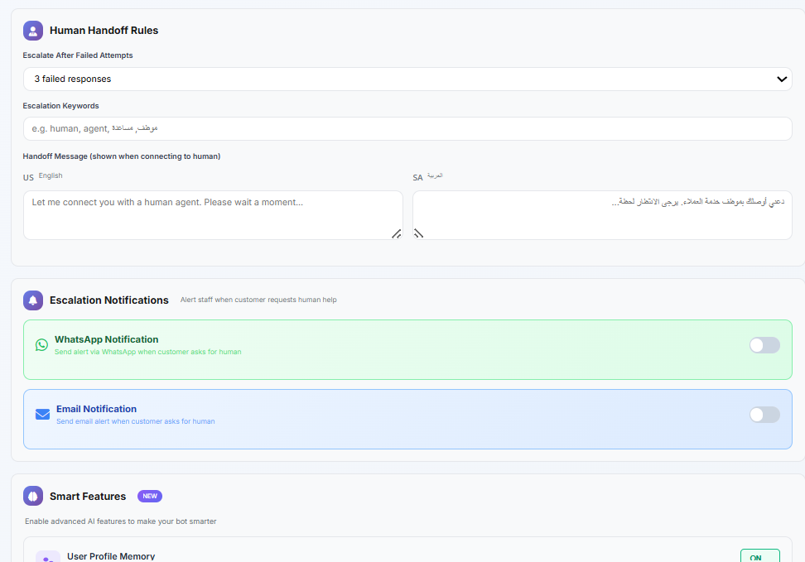Click the Email envelope icon
805x562 pixels.
pyautogui.click(x=43, y=415)
